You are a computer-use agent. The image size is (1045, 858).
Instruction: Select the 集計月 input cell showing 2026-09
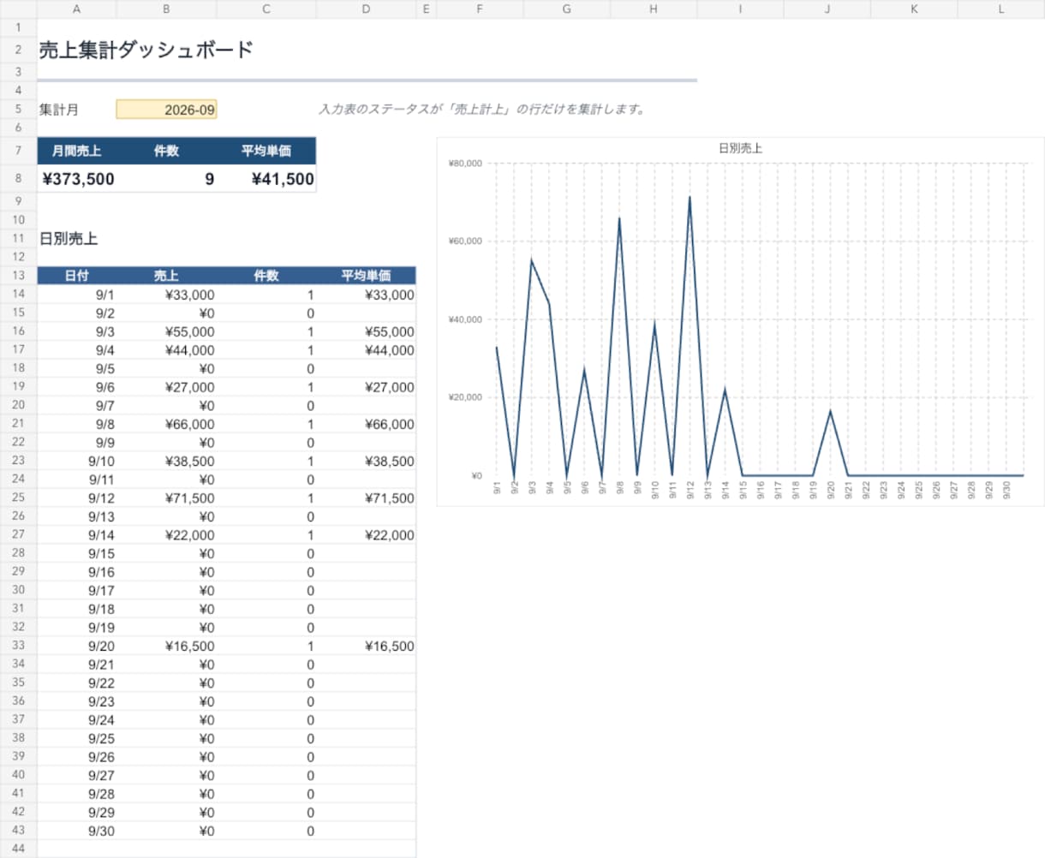(166, 110)
